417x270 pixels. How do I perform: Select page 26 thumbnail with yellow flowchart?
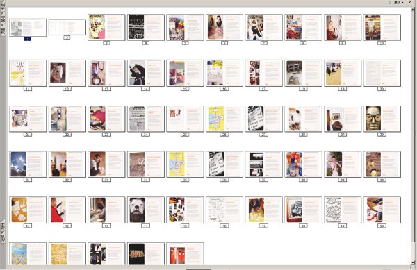click(x=224, y=119)
